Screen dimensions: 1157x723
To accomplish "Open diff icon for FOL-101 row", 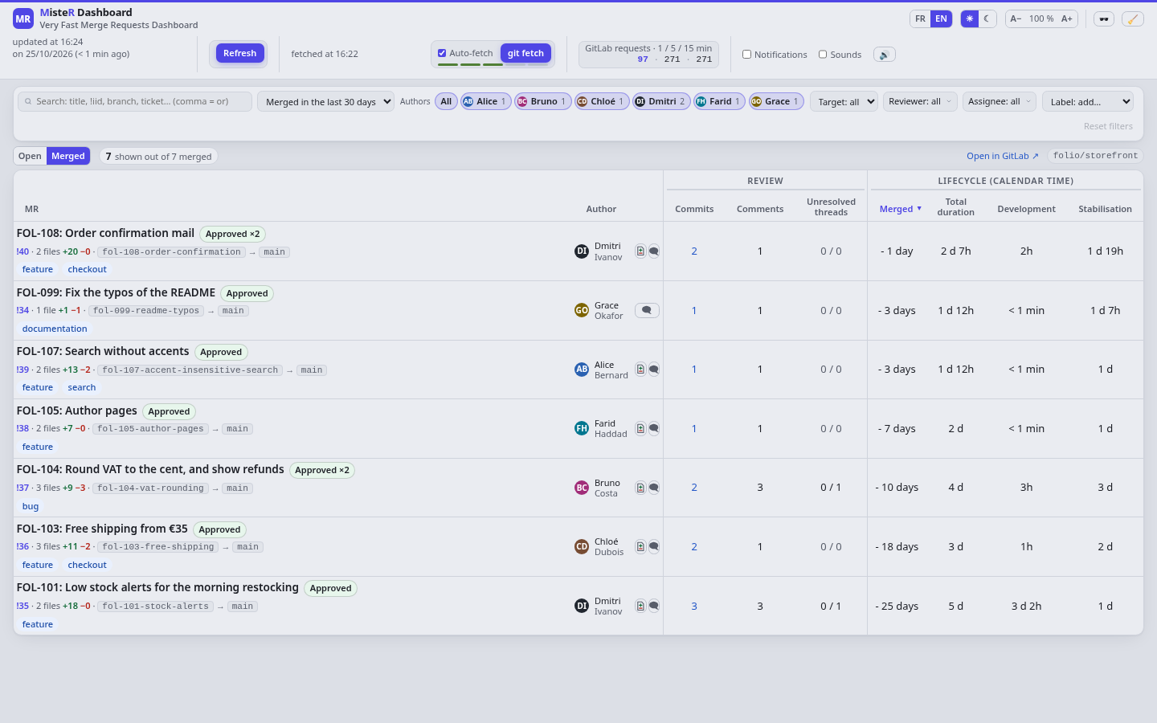I will click(x=640, y=607).
